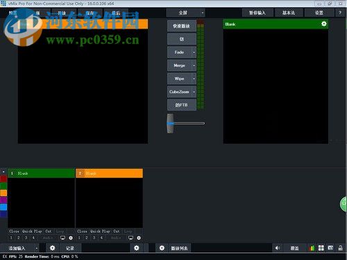The width and height of the screenshot is (347, 260).
Task: Click the 记录 record button
Action: 70,248
